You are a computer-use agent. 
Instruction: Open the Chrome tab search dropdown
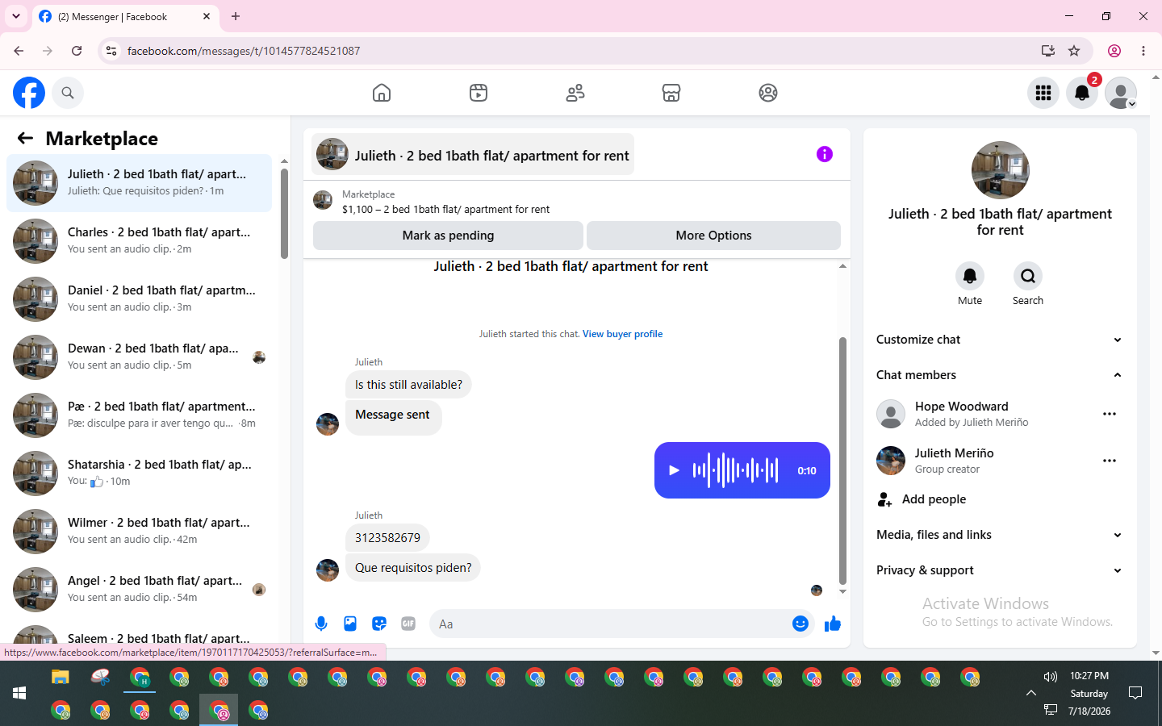click(x=16, y=16)
